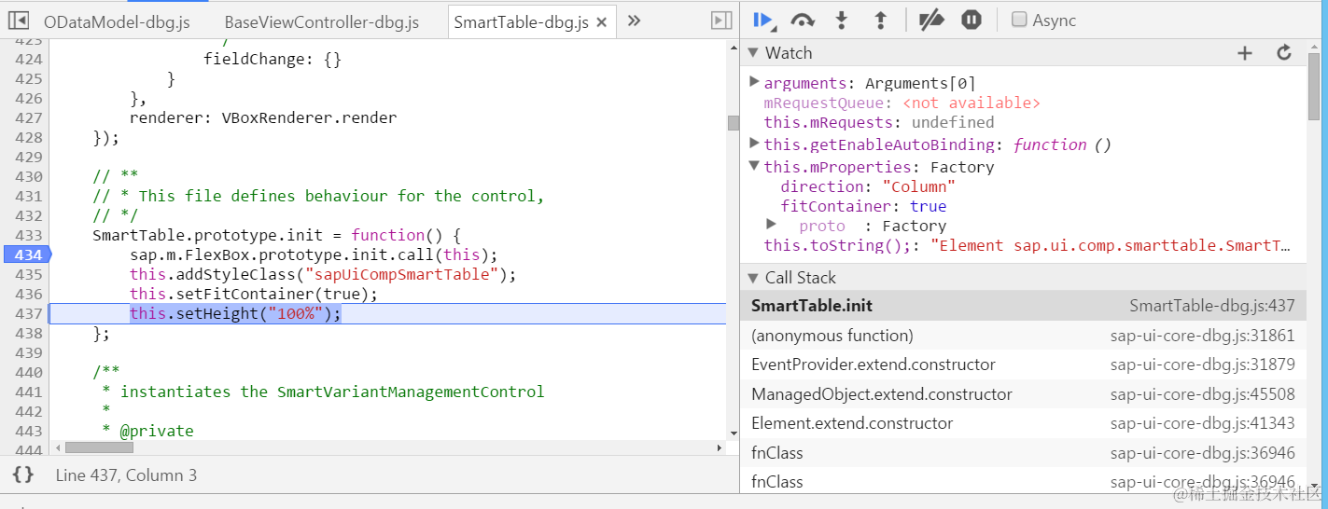1328x509 pixels.
Task: Select EventProvider.extend.constructor stack frame
Action: (x=1024, y=365)
